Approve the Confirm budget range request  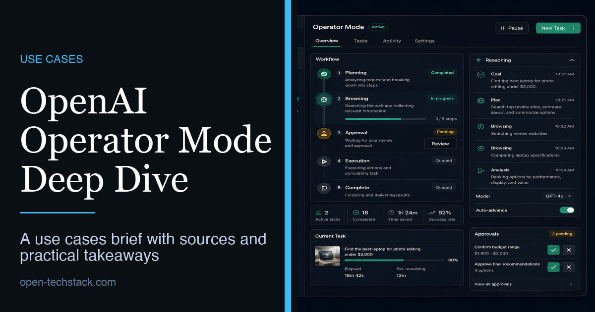point(553,250)
